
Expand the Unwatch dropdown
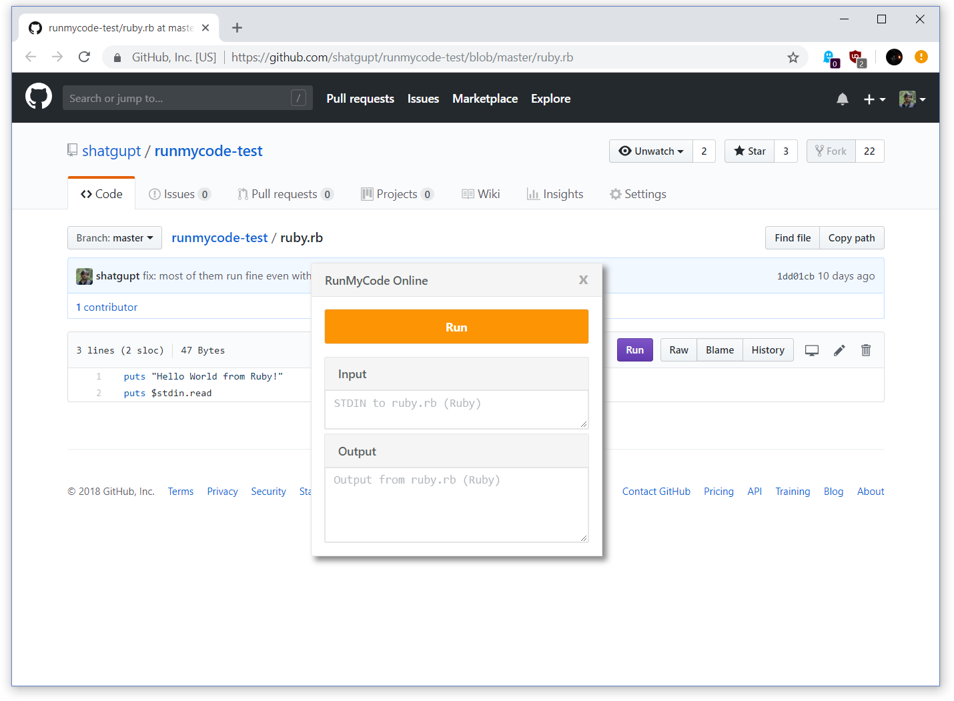pyautogui.click(x=651, y=151)
